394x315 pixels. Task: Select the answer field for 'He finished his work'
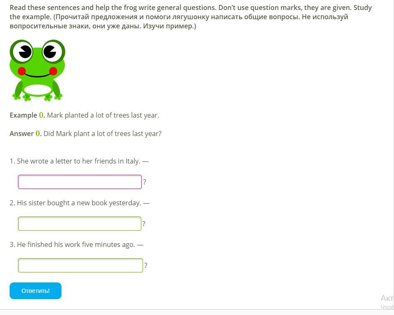point(80,265)
